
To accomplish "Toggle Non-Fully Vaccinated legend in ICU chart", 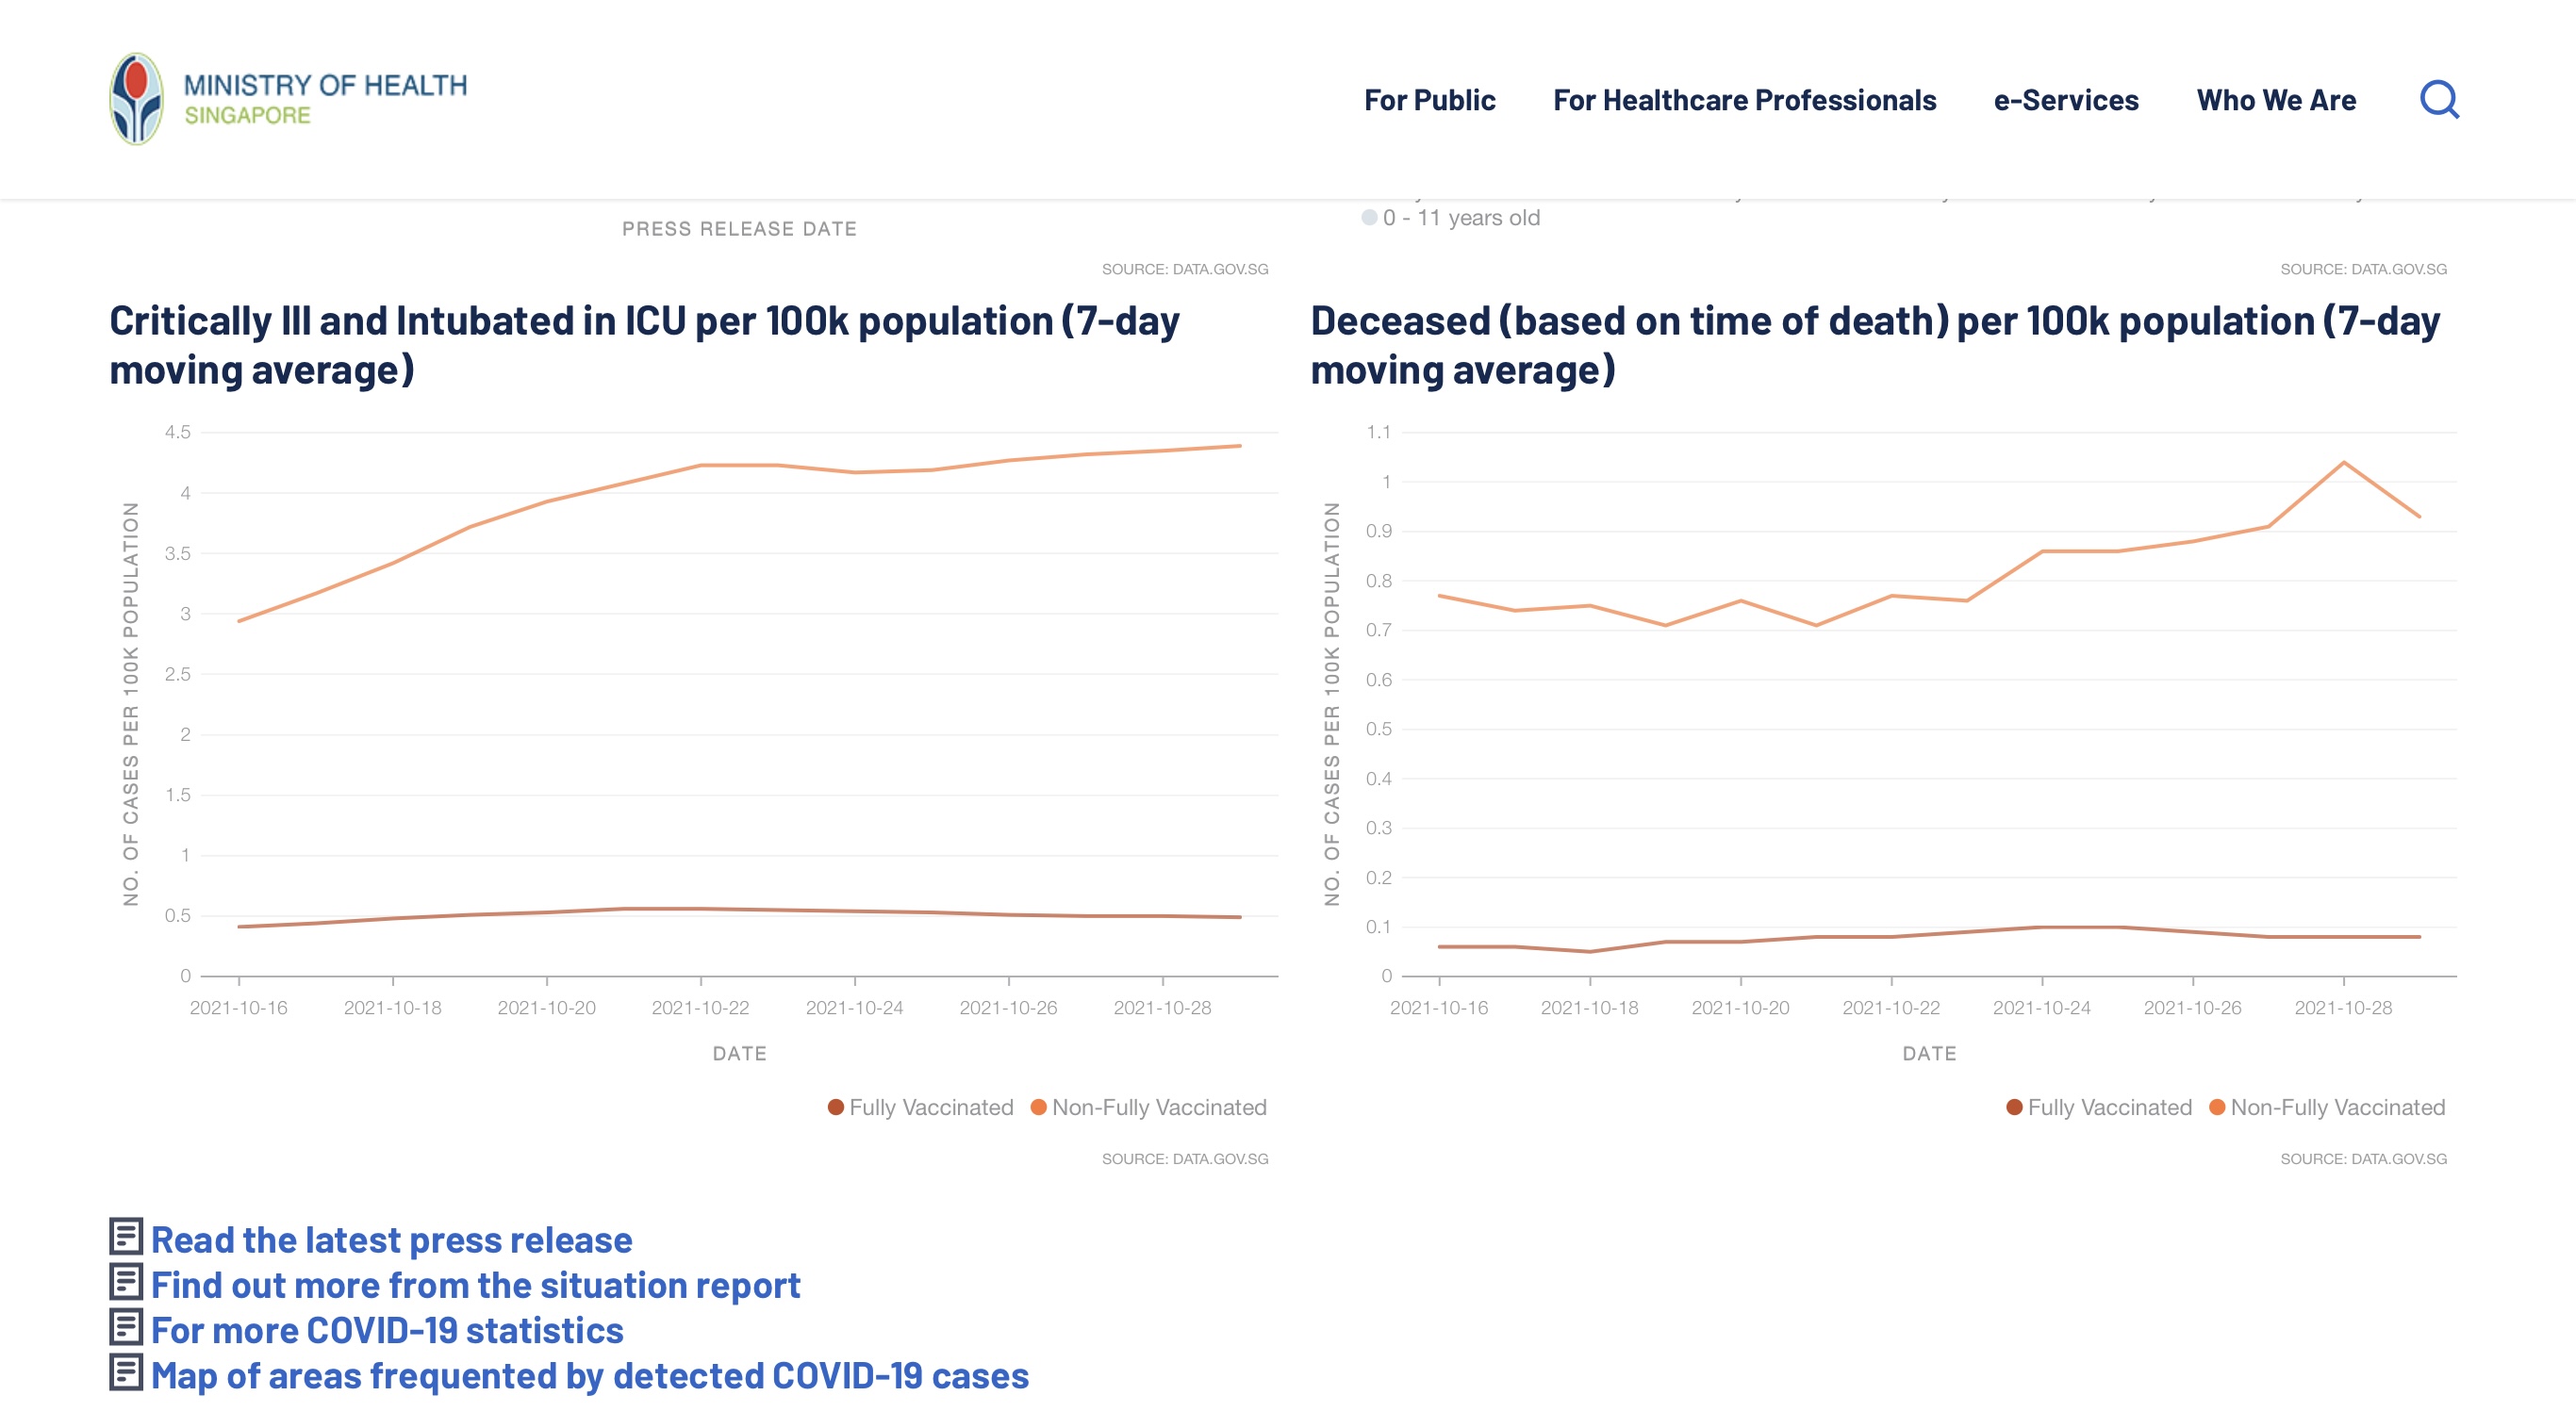I will click(1148, 1107).
